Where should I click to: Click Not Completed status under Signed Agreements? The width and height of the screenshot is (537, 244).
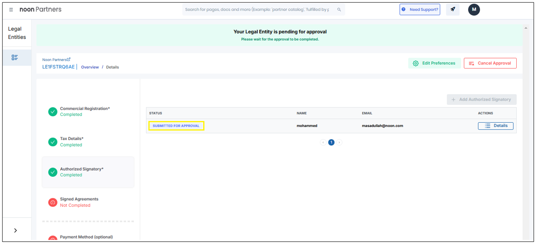click(x=75, y=206)
